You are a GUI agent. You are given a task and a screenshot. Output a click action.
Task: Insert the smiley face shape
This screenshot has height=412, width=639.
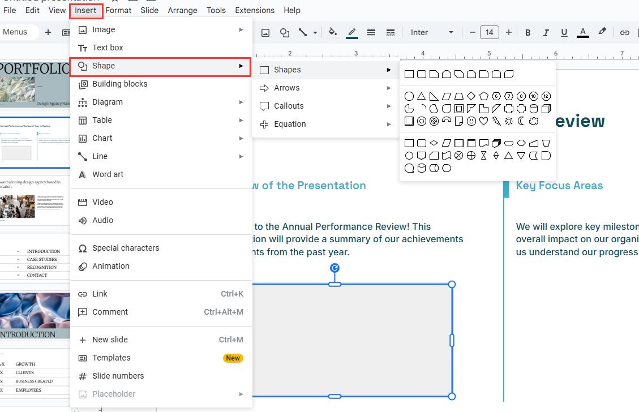click(x=471, y=121)
